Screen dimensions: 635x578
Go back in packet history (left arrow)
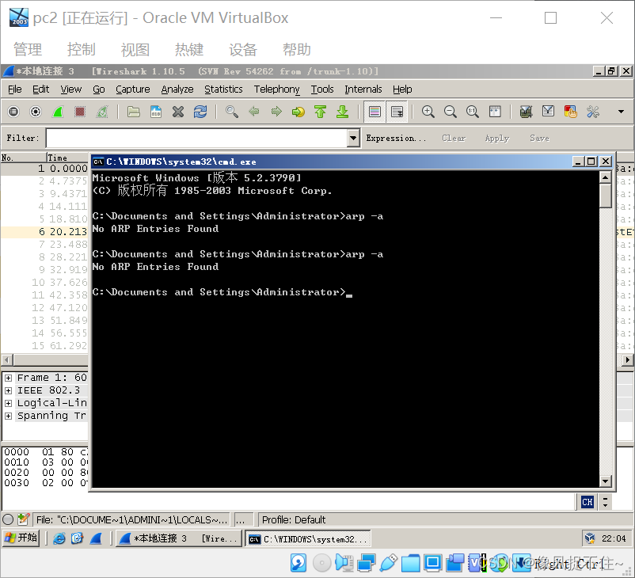254,112
